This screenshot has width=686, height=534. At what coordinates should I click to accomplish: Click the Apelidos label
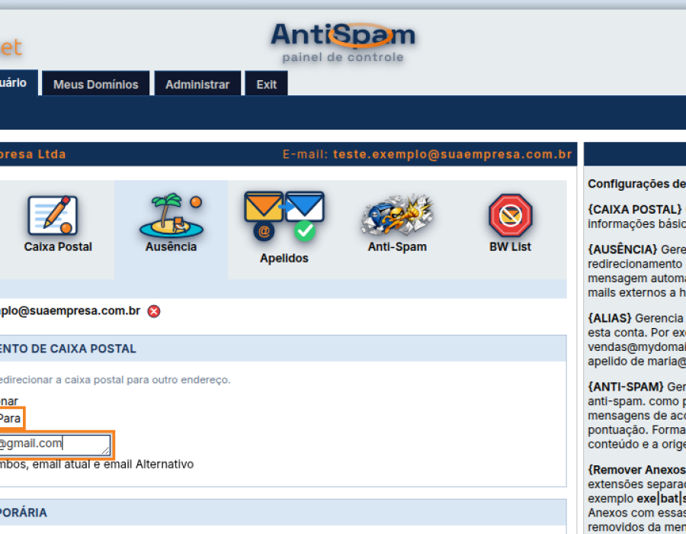[x=284, y=259]
